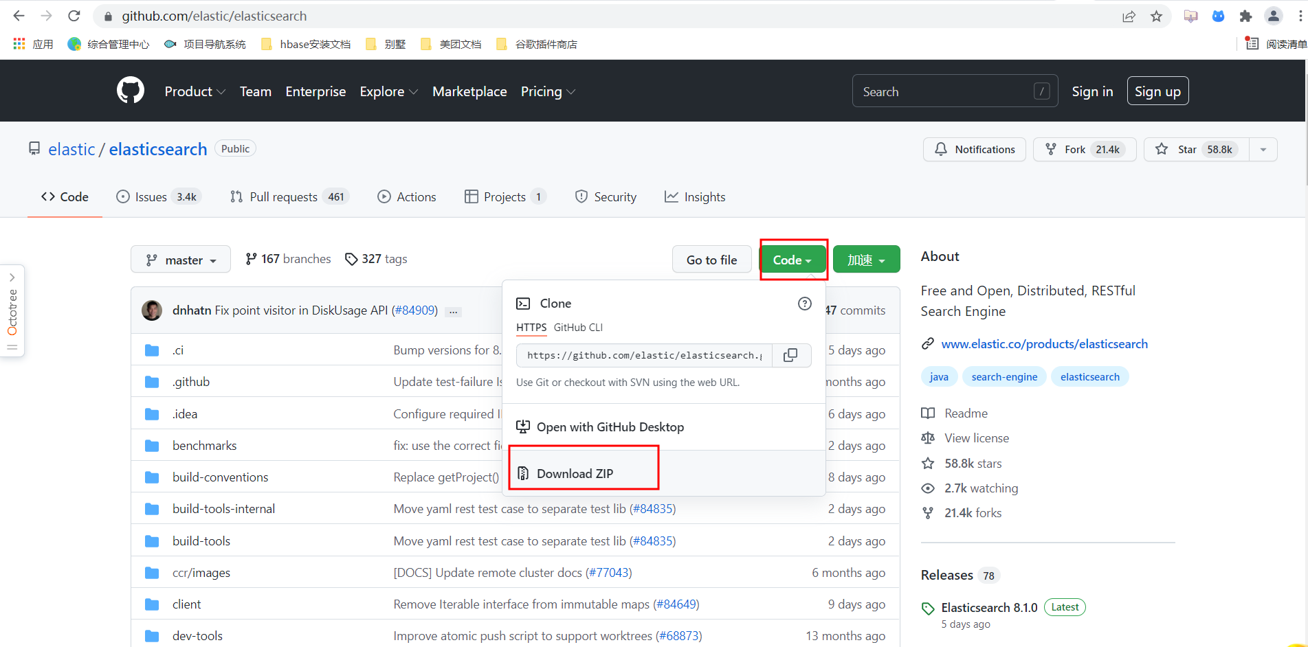Open dnhatn author avatar
Image resolution: width=1308 pixels, height=647 pixels.
point(152,310)
